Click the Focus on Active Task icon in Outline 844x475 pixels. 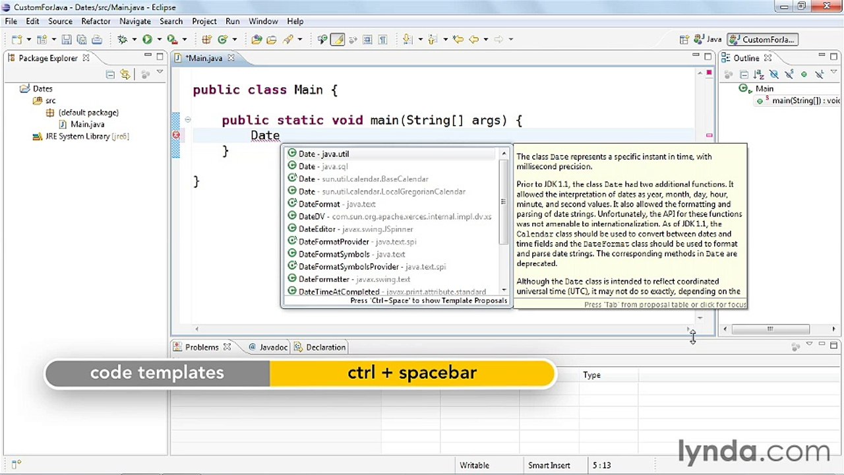(x=728, y=74)
